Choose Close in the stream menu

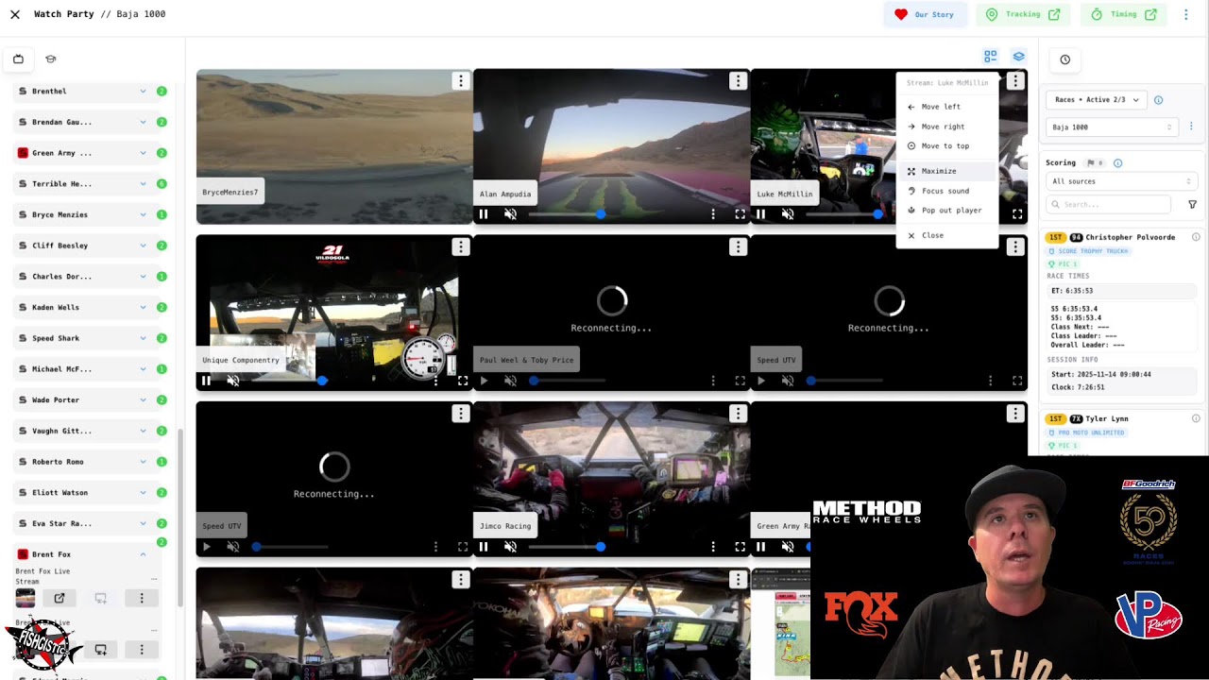pyautogui.click(x=946, y=235)
